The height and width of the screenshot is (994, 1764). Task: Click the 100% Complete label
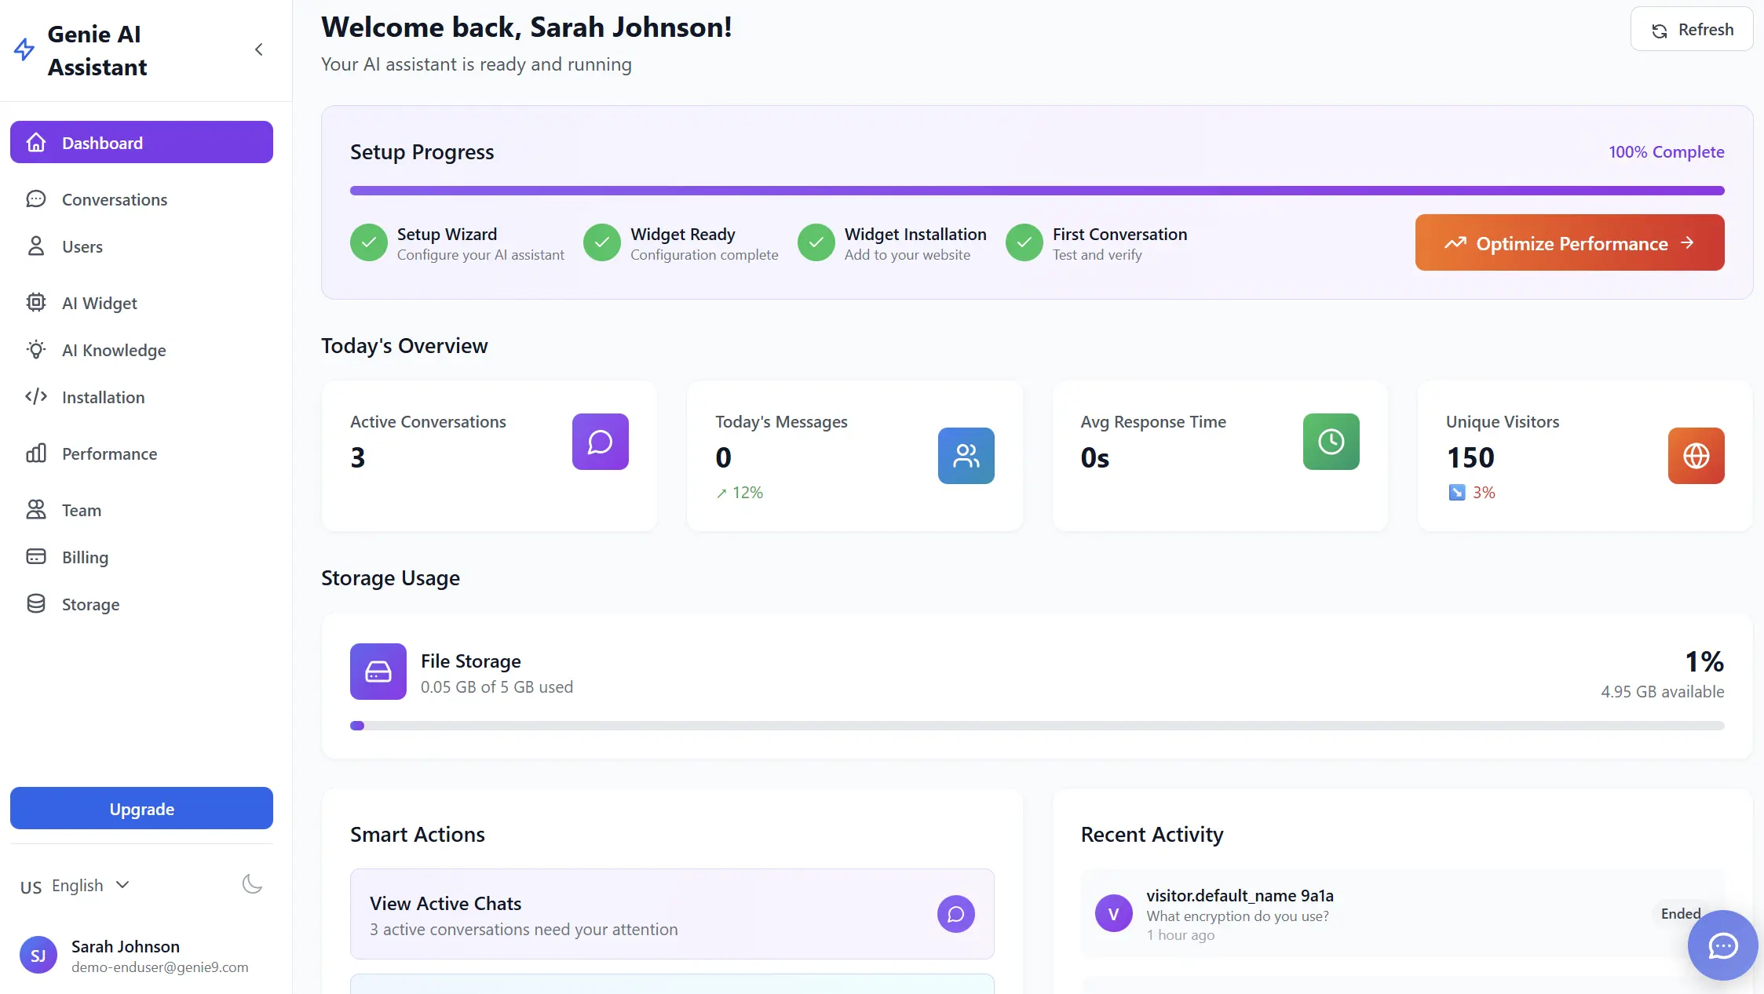[x=1666, y=152]
